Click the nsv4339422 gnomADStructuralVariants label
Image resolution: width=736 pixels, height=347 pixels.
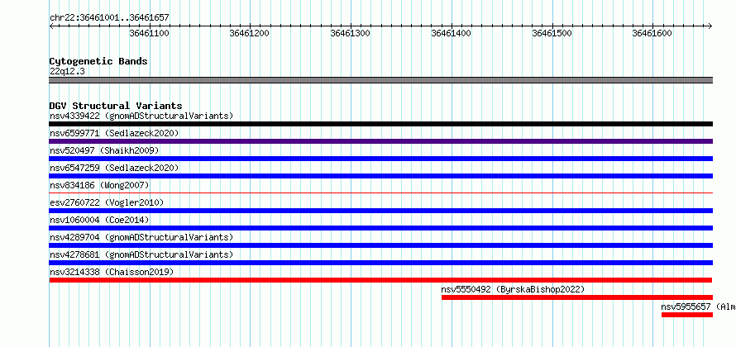point(141,116)
